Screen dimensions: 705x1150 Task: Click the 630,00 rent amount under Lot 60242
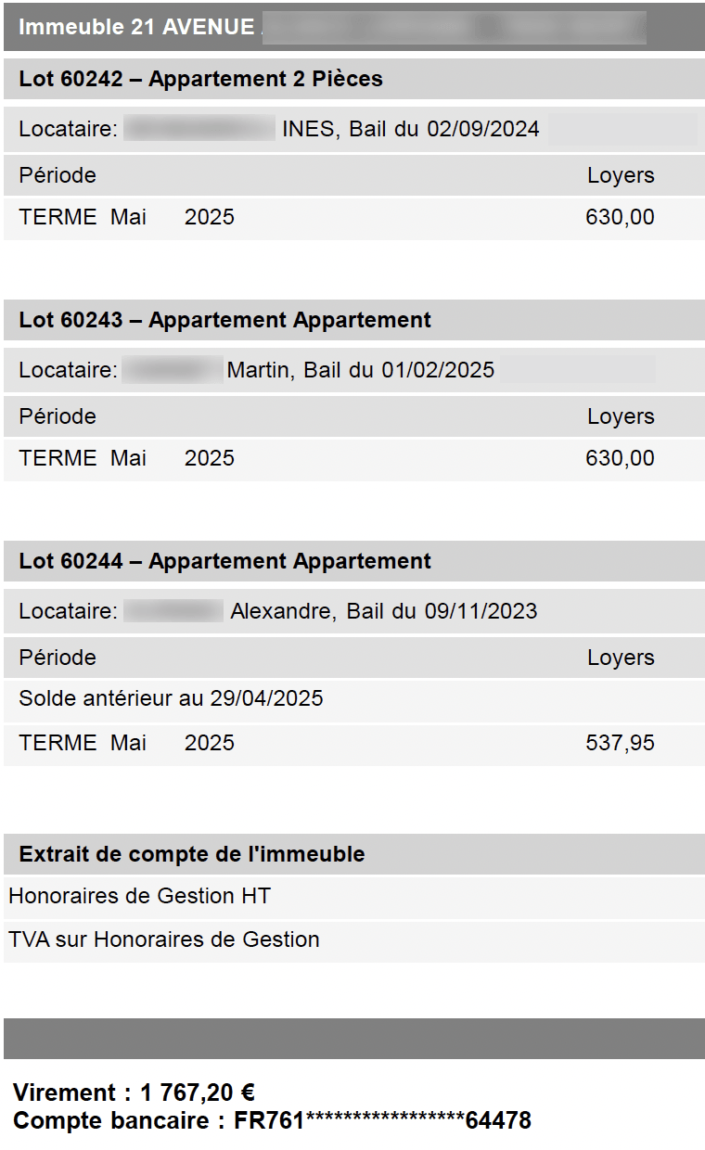point(620,217)
